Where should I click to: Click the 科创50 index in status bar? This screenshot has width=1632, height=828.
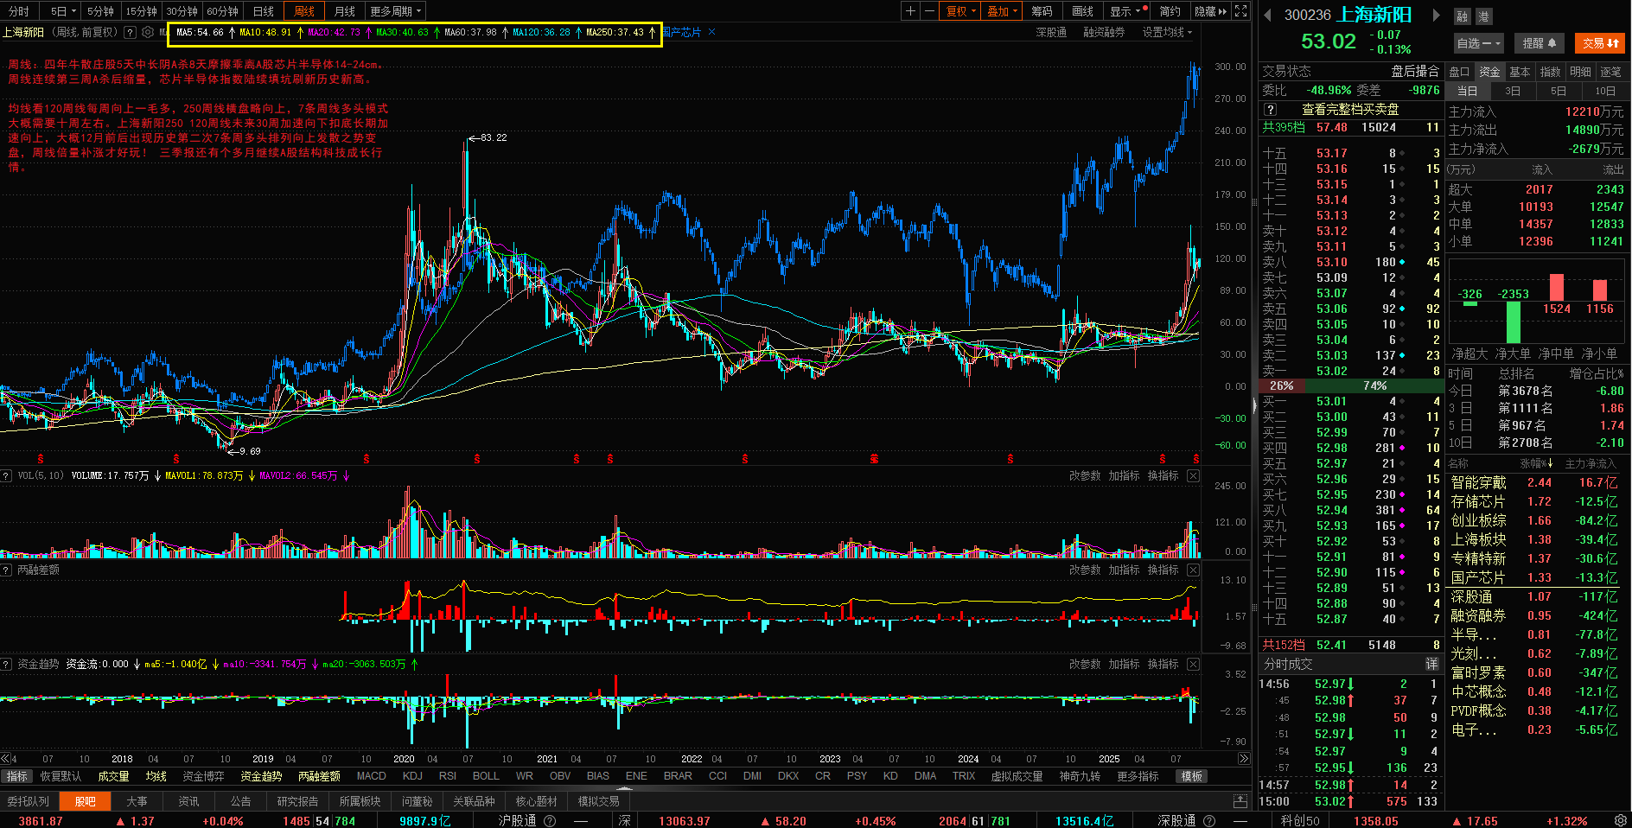1300,820
